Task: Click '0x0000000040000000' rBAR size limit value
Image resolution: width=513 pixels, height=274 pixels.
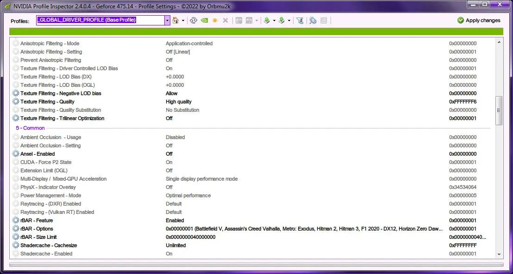Action: 190,237
